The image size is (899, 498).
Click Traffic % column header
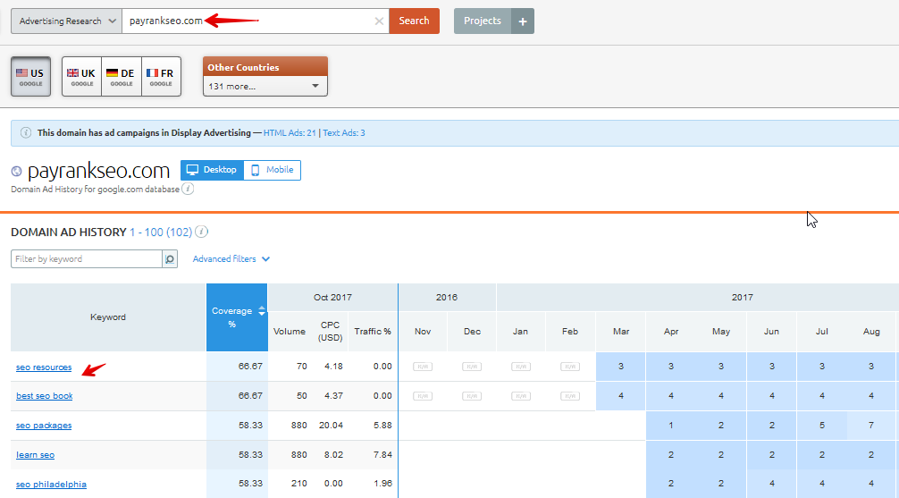coord(373,332)
